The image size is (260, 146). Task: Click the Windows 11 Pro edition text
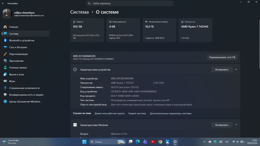coord(119,134)
